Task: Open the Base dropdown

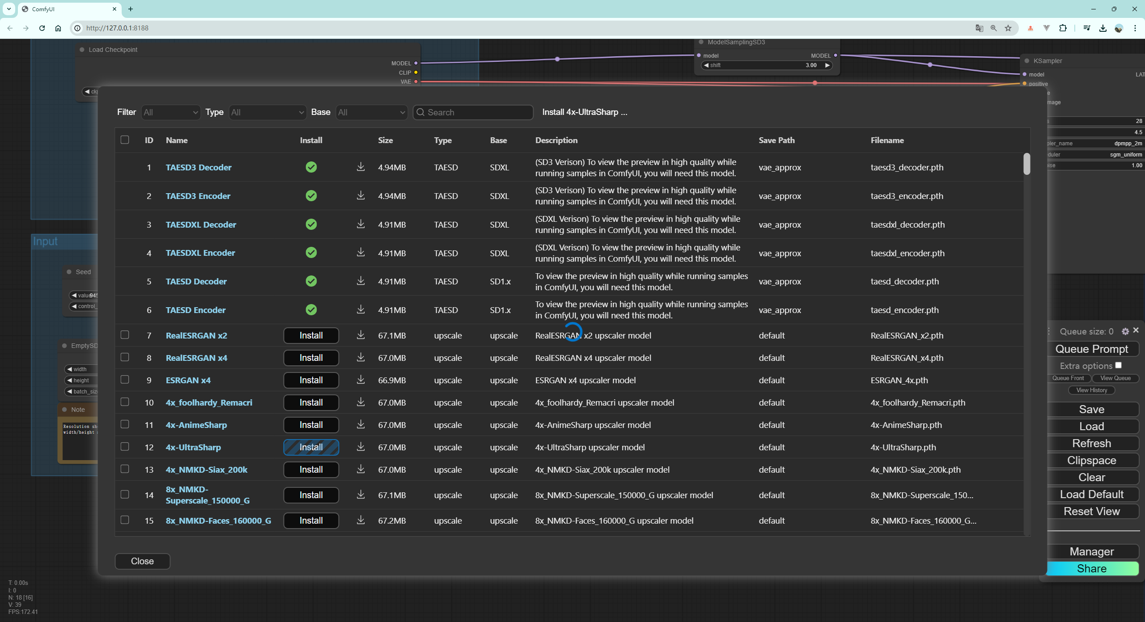Action: (371, 112)
